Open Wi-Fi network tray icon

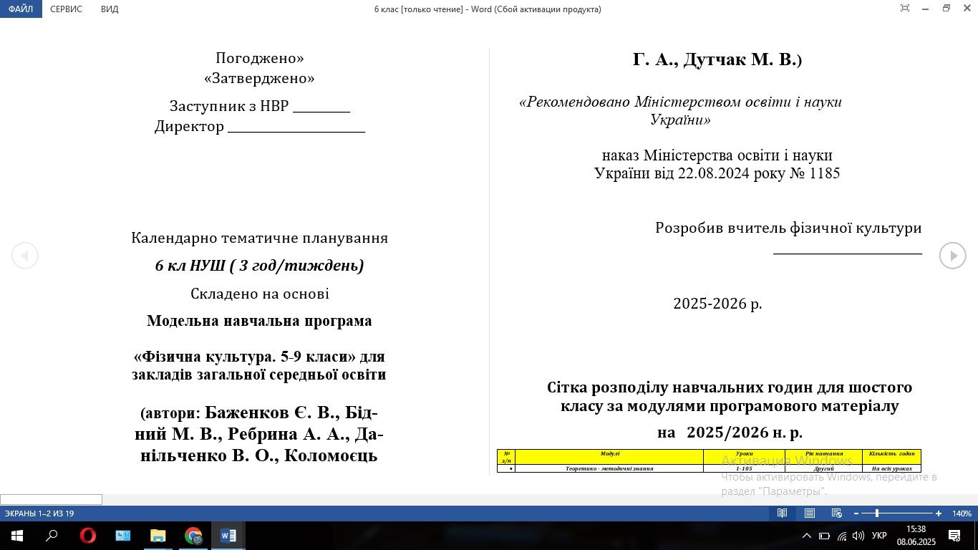[842, 536]
